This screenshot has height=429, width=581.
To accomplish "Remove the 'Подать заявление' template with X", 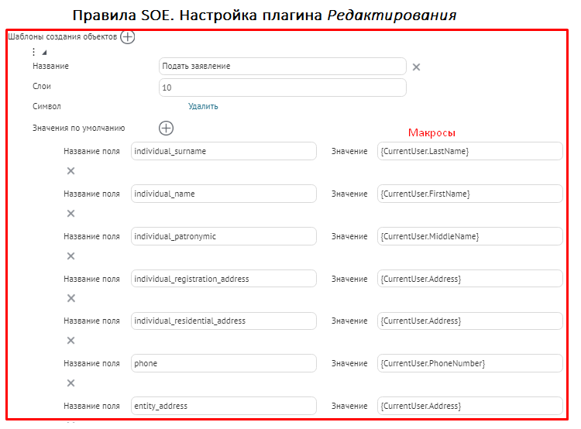I will click(416, 67).
